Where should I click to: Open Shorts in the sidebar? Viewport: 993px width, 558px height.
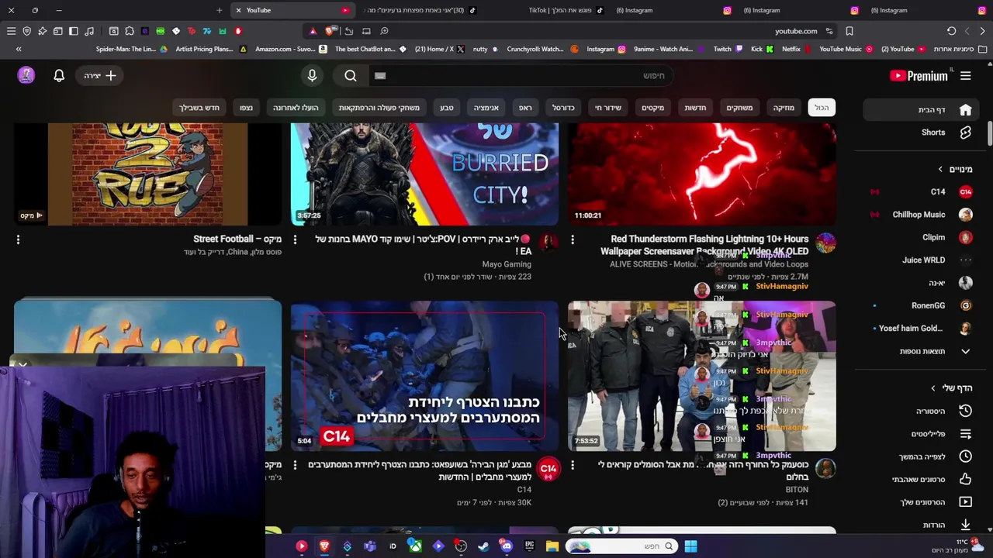[922, 133]
